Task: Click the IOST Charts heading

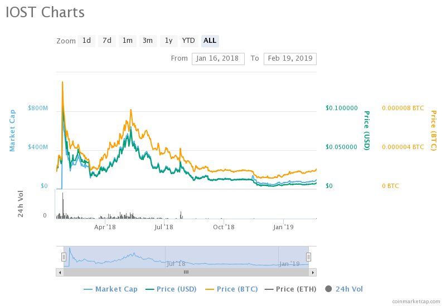Action: [45, 12]
